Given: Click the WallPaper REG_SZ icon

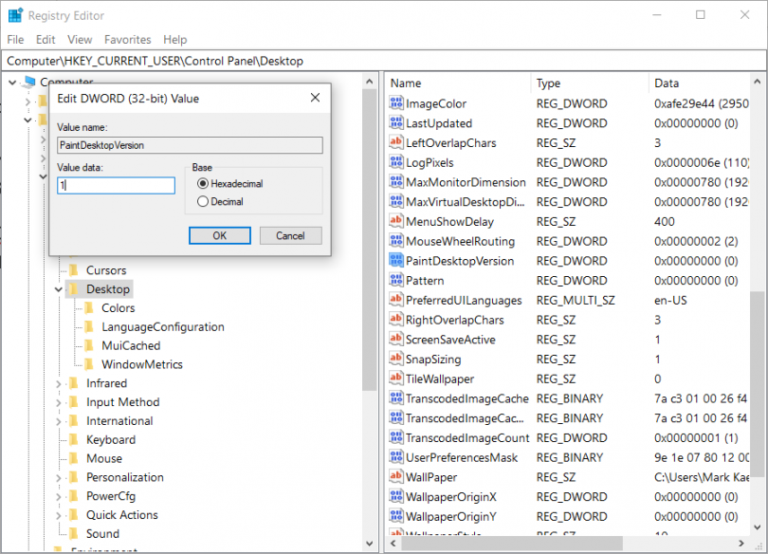Looking at the screenshot, I should point(395,477).
